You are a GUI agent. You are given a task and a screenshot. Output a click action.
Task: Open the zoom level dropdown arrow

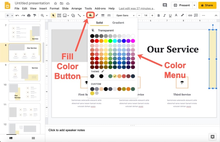coord(47,15)
